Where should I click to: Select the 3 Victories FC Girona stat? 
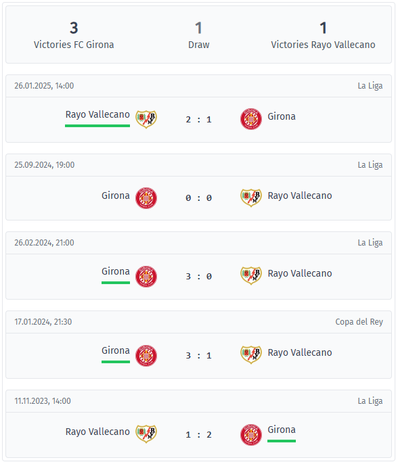pos(74,35)
